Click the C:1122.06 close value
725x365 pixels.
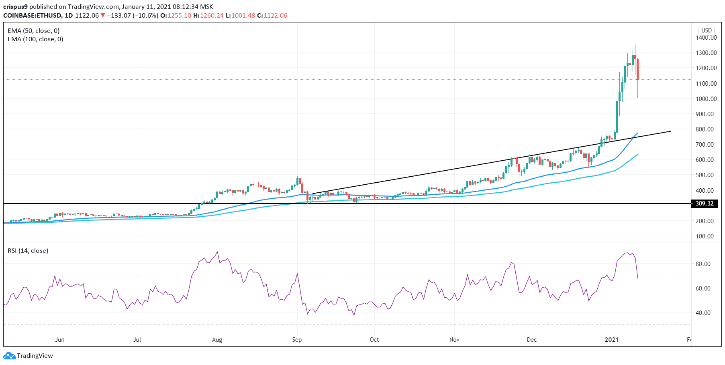pyautogui.click(x=272, y=15)
